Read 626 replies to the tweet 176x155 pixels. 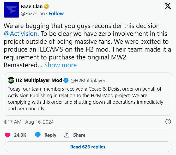point(88,147)
